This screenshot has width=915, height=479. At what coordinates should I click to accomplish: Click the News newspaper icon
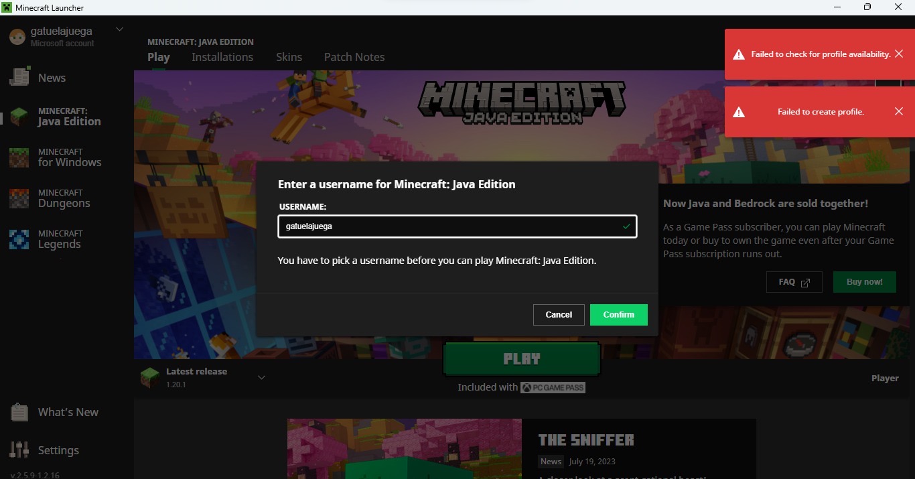[x=19, y=76]
